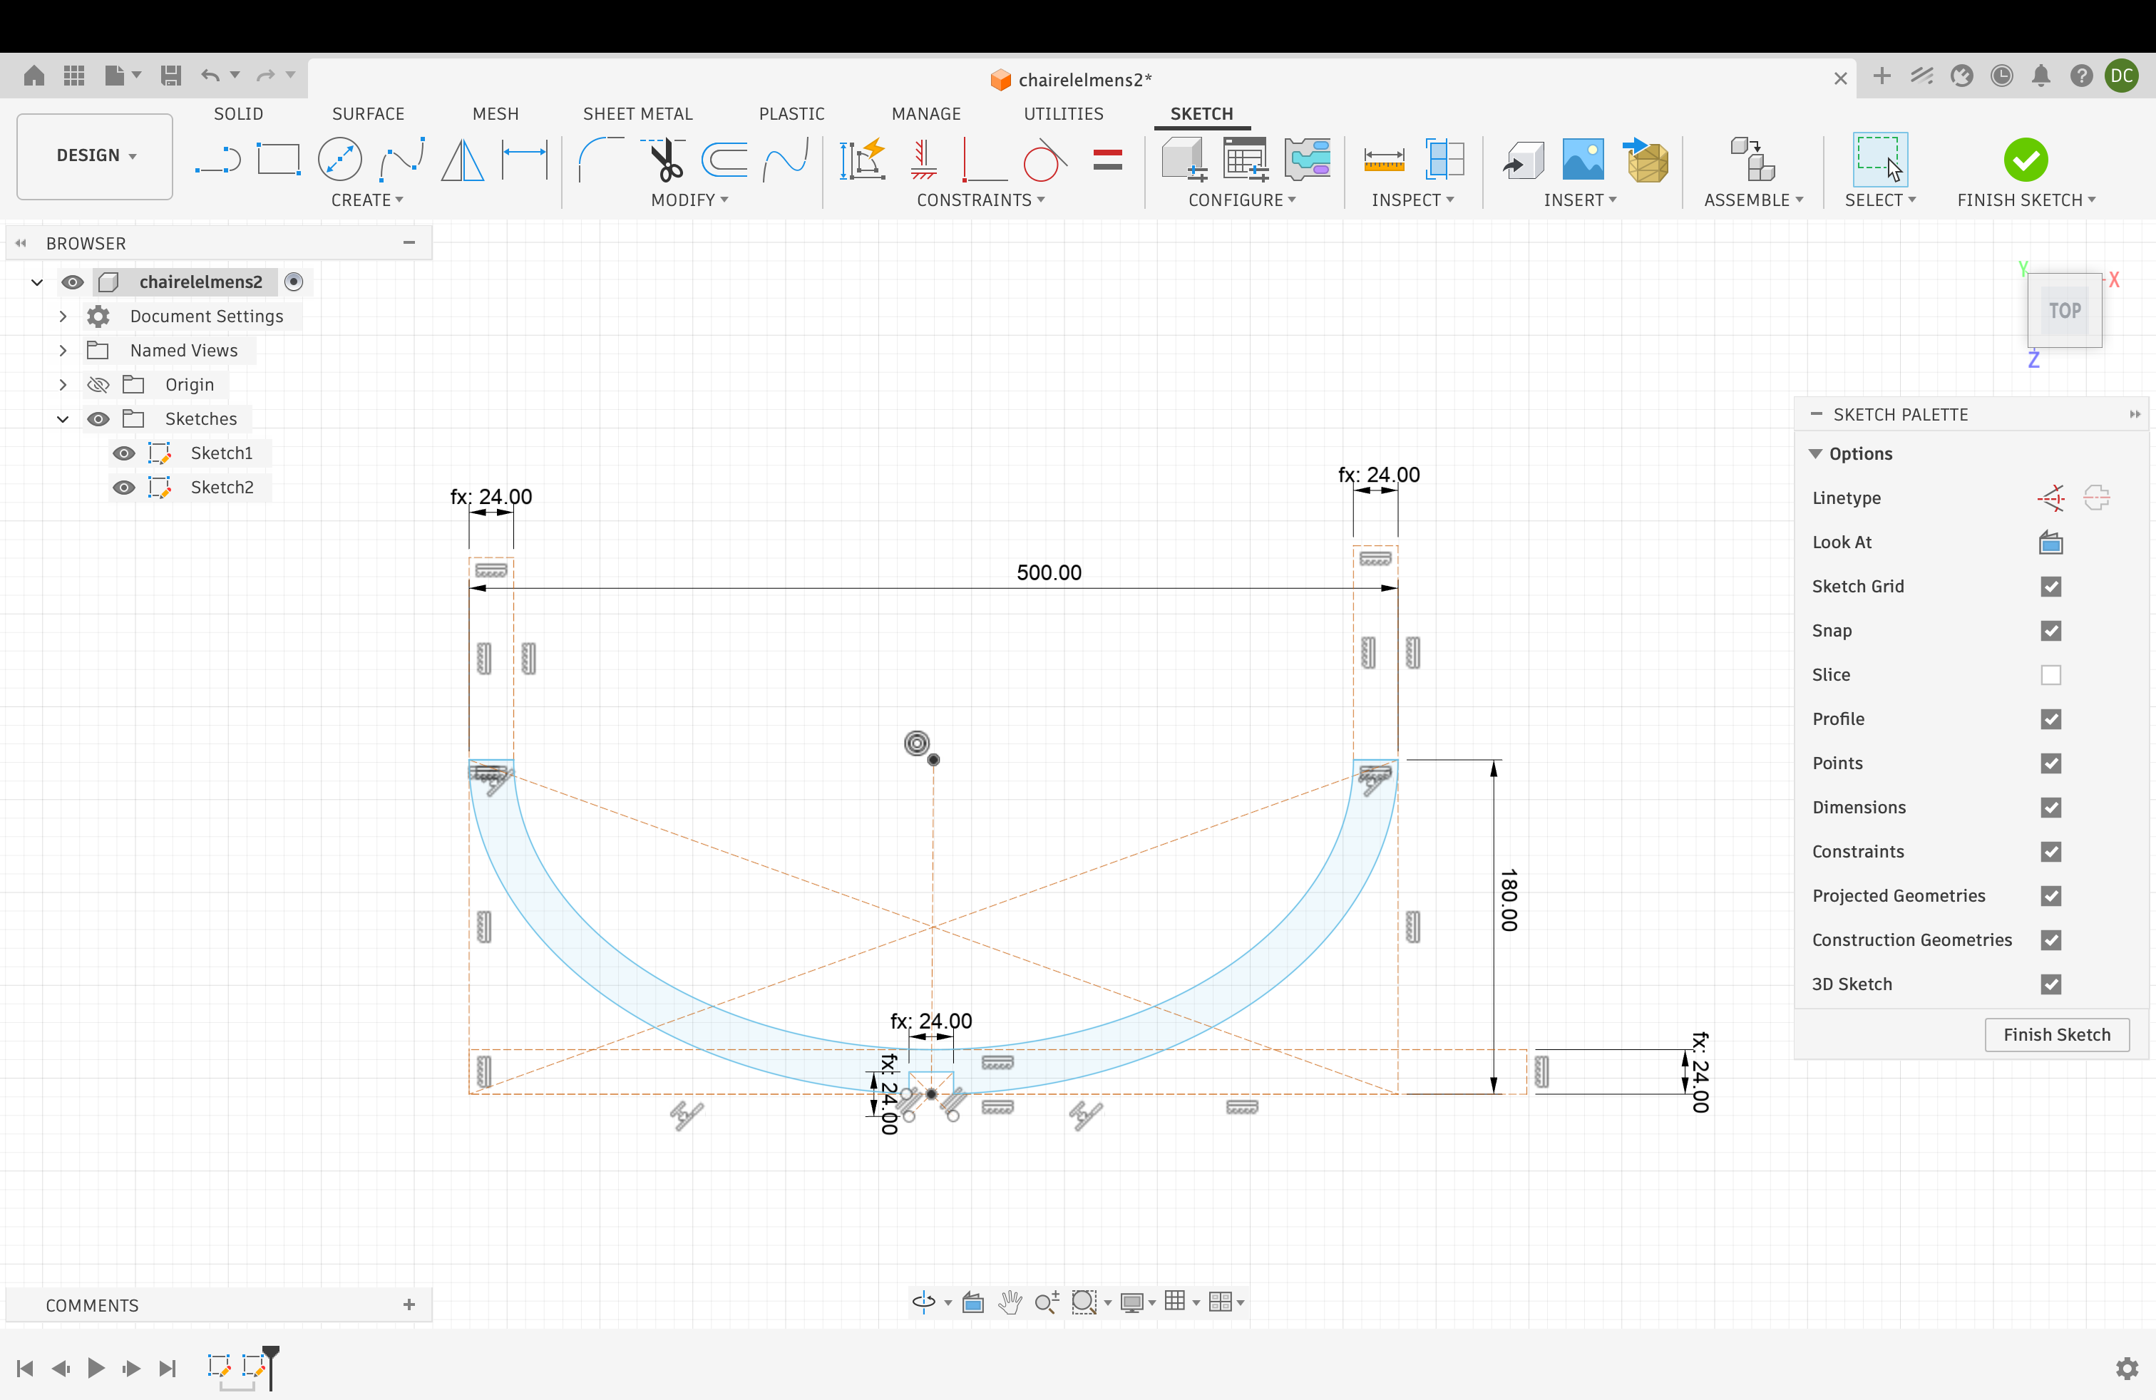This screenshot has height=1400, width=2156.
Task: Switch to the UTILITIES tab
Action: [1064, 114]
